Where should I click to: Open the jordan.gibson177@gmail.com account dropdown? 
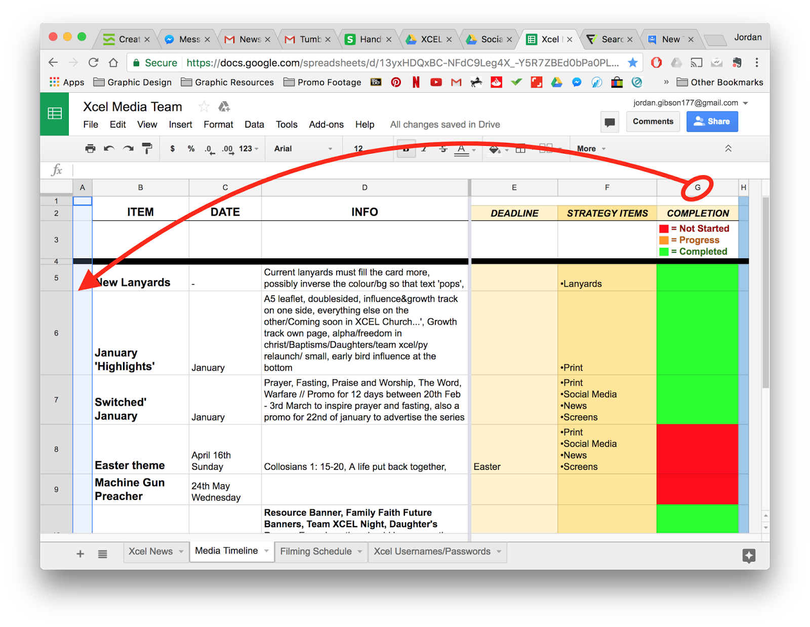pos(691,103)
